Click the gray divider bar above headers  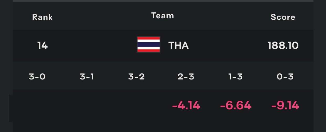pos(163,1)
